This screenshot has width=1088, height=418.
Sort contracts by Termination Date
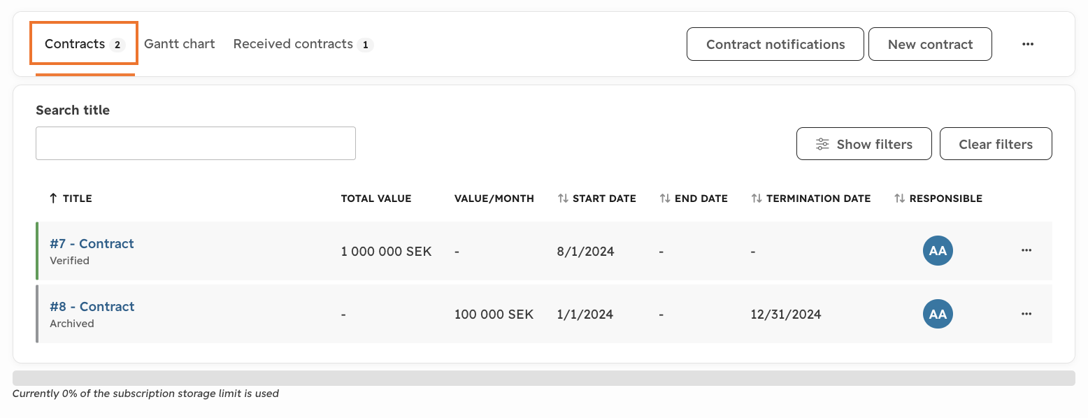click(810, 199)
